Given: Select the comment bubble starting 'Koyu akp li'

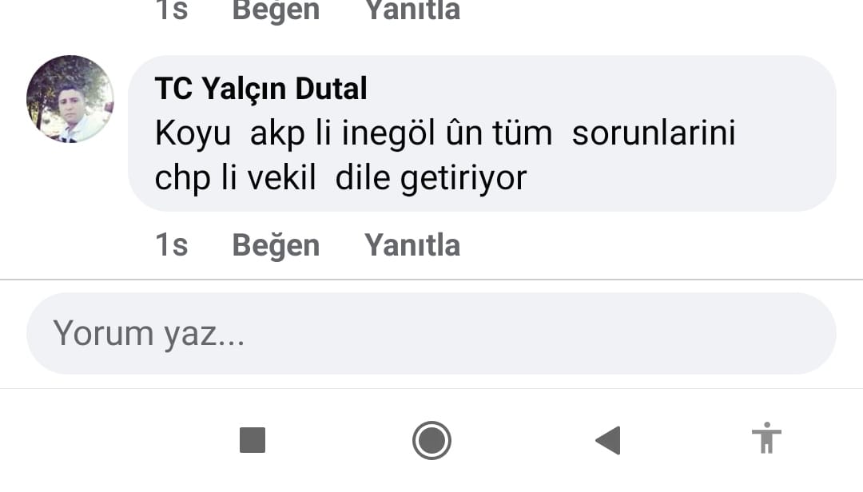Looking at the screenshot, I should pyautogui.click(x=482, y=133).
